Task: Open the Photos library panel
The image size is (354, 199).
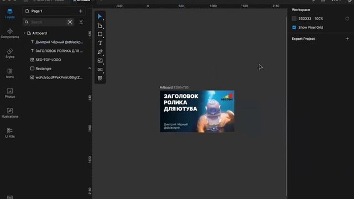Action: [x=10, y=93]
